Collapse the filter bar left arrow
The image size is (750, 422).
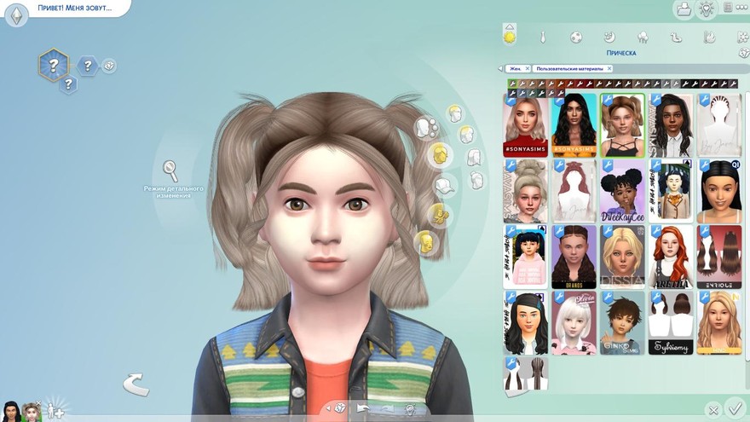500,68
